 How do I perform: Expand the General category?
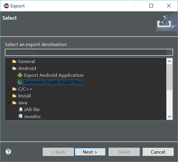pos(9,62)
